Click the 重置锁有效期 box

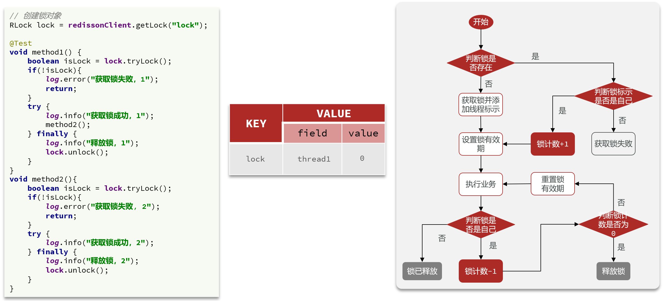point(552,184)
